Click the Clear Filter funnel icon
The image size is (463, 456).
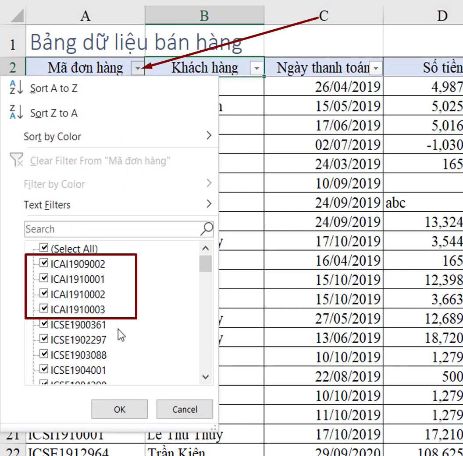pos(14,161)
